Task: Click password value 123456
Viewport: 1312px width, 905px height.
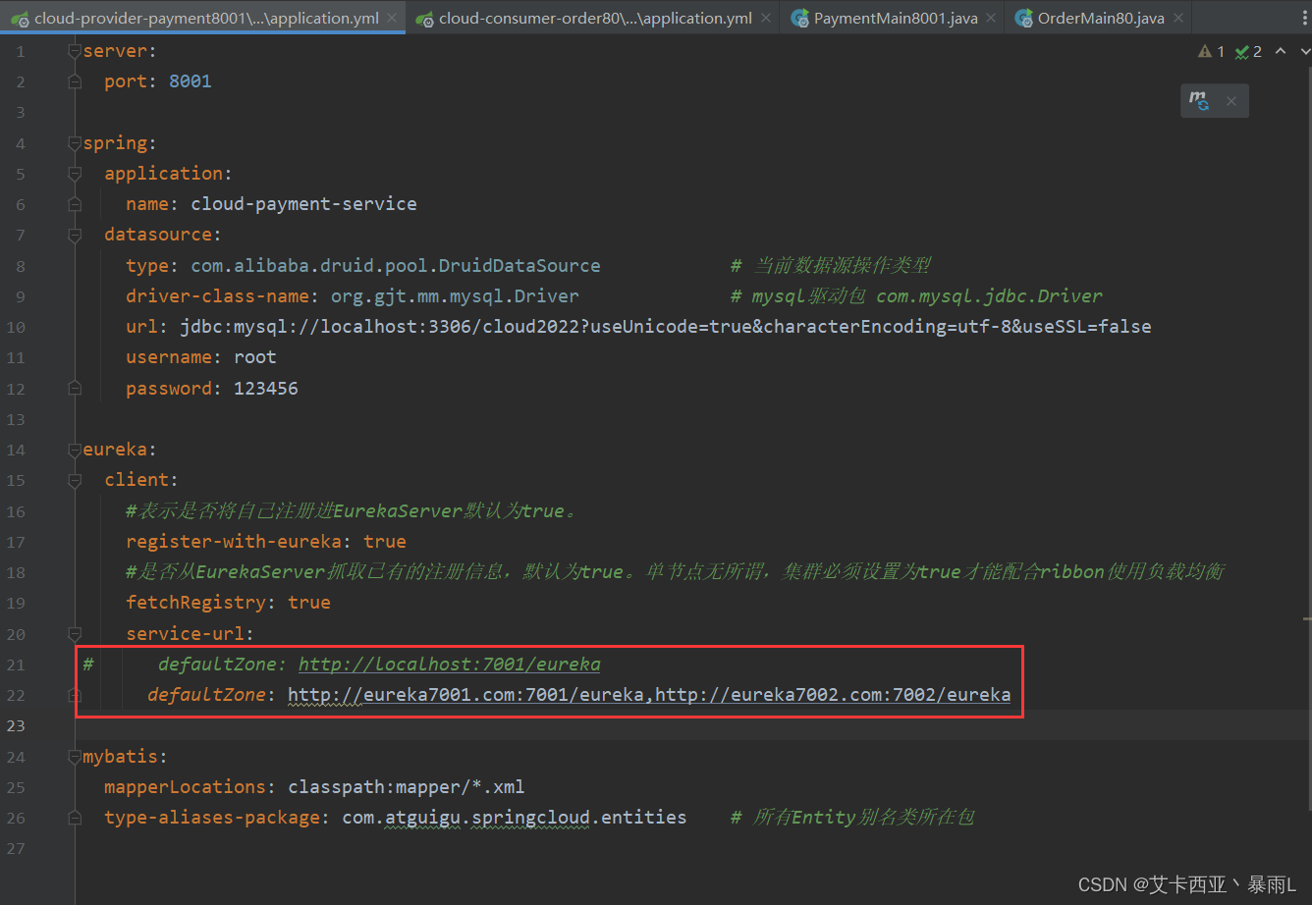Action: click(266, 389)
